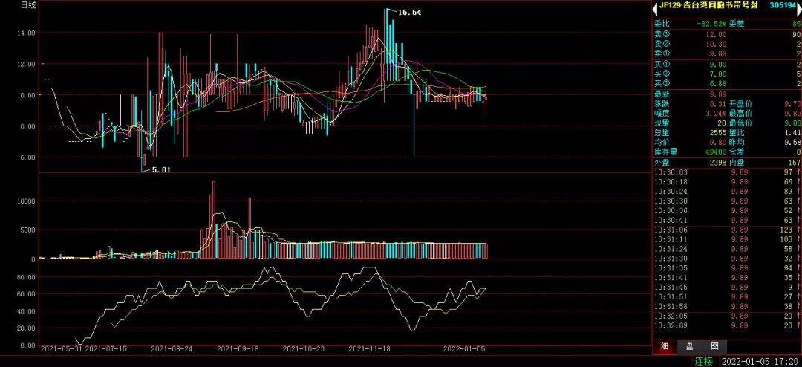The height and width of the screenshot is (367, 802).
Task: Click the green 连接 connection status
Action: 703,361
